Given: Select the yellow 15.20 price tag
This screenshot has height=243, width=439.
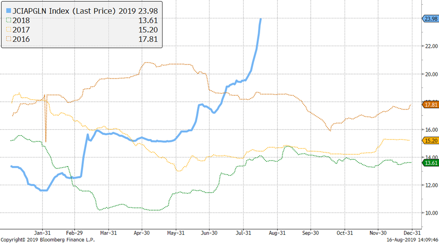Looking at the screenshot, I should coord(430,140).
